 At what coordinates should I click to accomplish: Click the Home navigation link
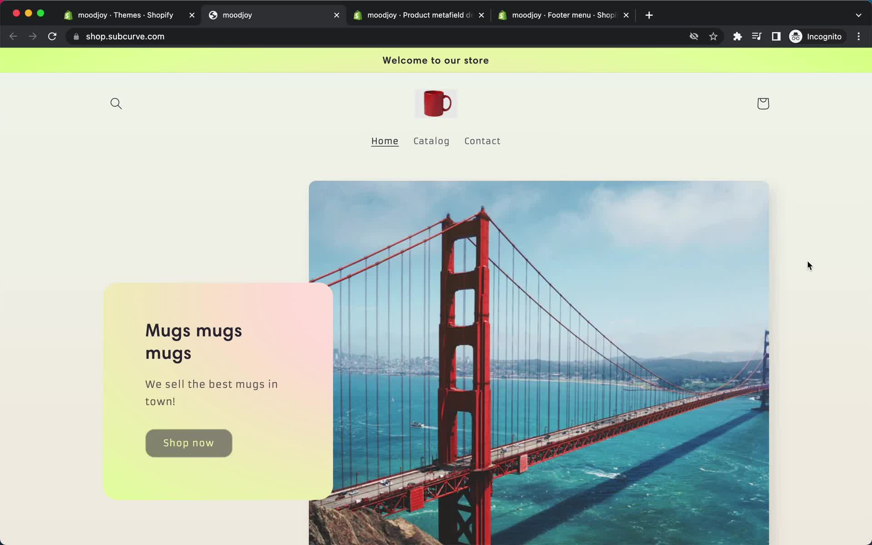384,141
